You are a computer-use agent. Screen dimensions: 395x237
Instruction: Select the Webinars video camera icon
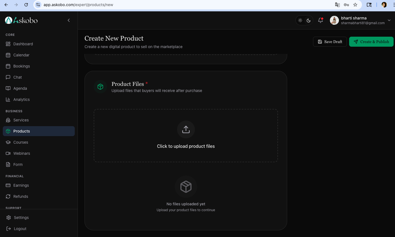(x=8, y=153)
